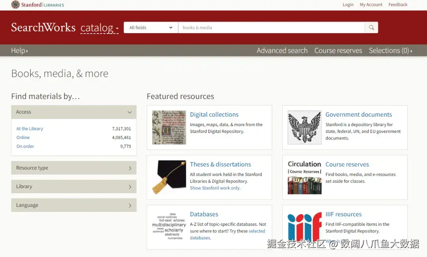Viewport: 427px width, 257px height.
Task: Click the graduation cap thumbnail image
Action: 169,177
